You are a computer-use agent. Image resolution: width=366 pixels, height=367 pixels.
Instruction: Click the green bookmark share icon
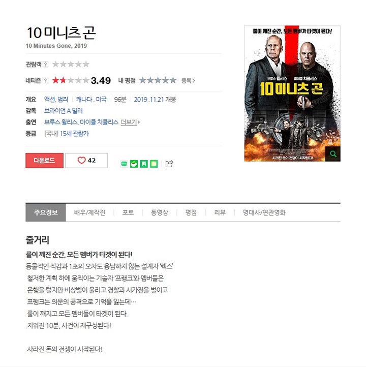144,164
